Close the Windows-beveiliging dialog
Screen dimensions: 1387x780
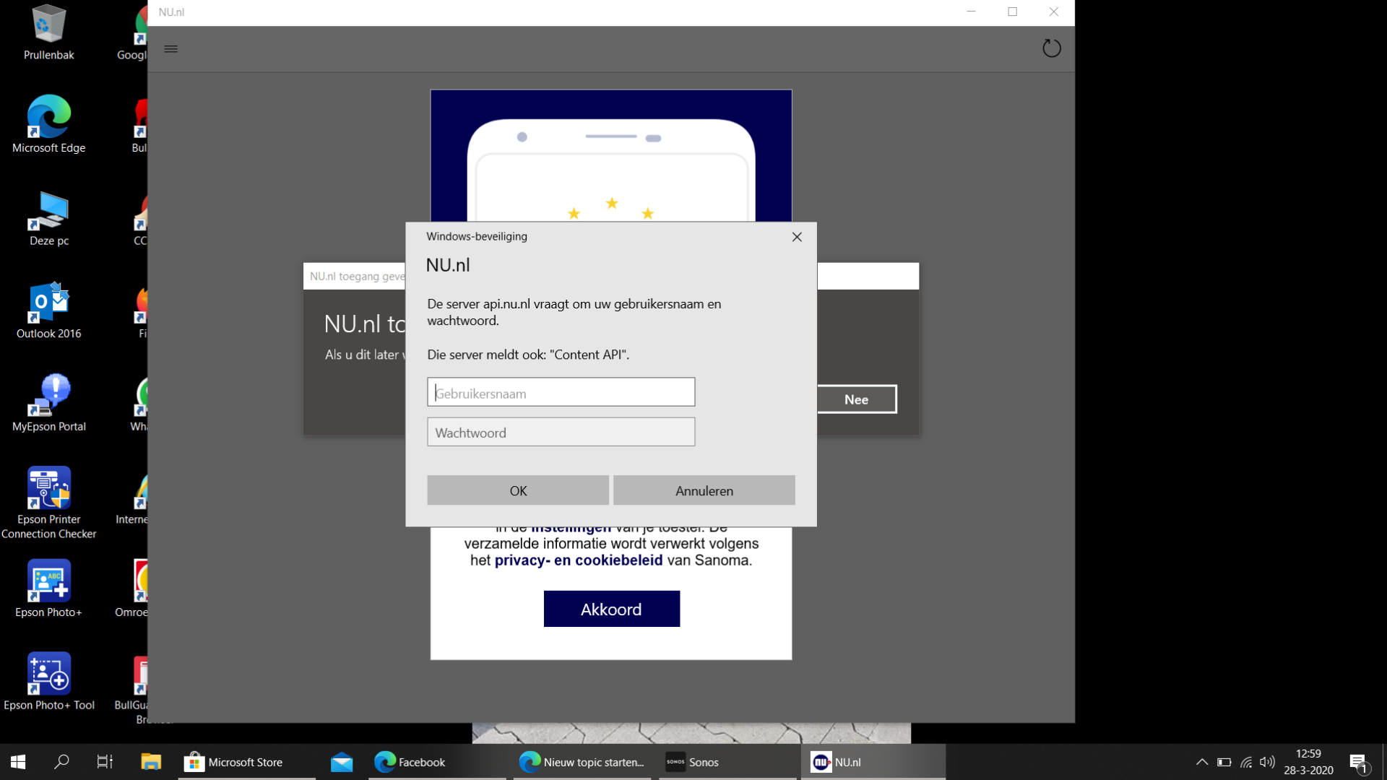[x=797, y=237]
